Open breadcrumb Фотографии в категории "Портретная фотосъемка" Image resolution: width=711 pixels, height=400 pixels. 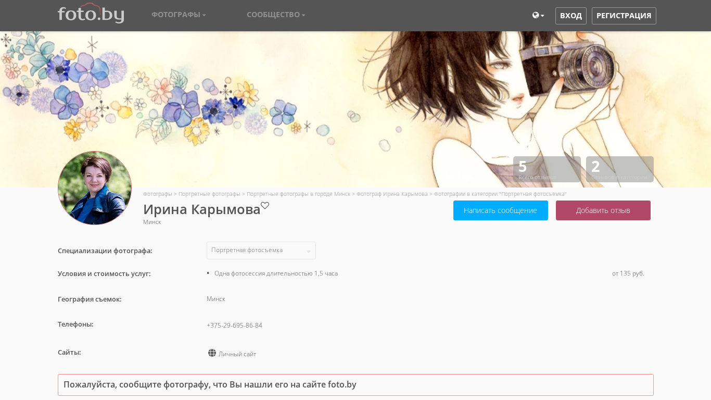500,194
